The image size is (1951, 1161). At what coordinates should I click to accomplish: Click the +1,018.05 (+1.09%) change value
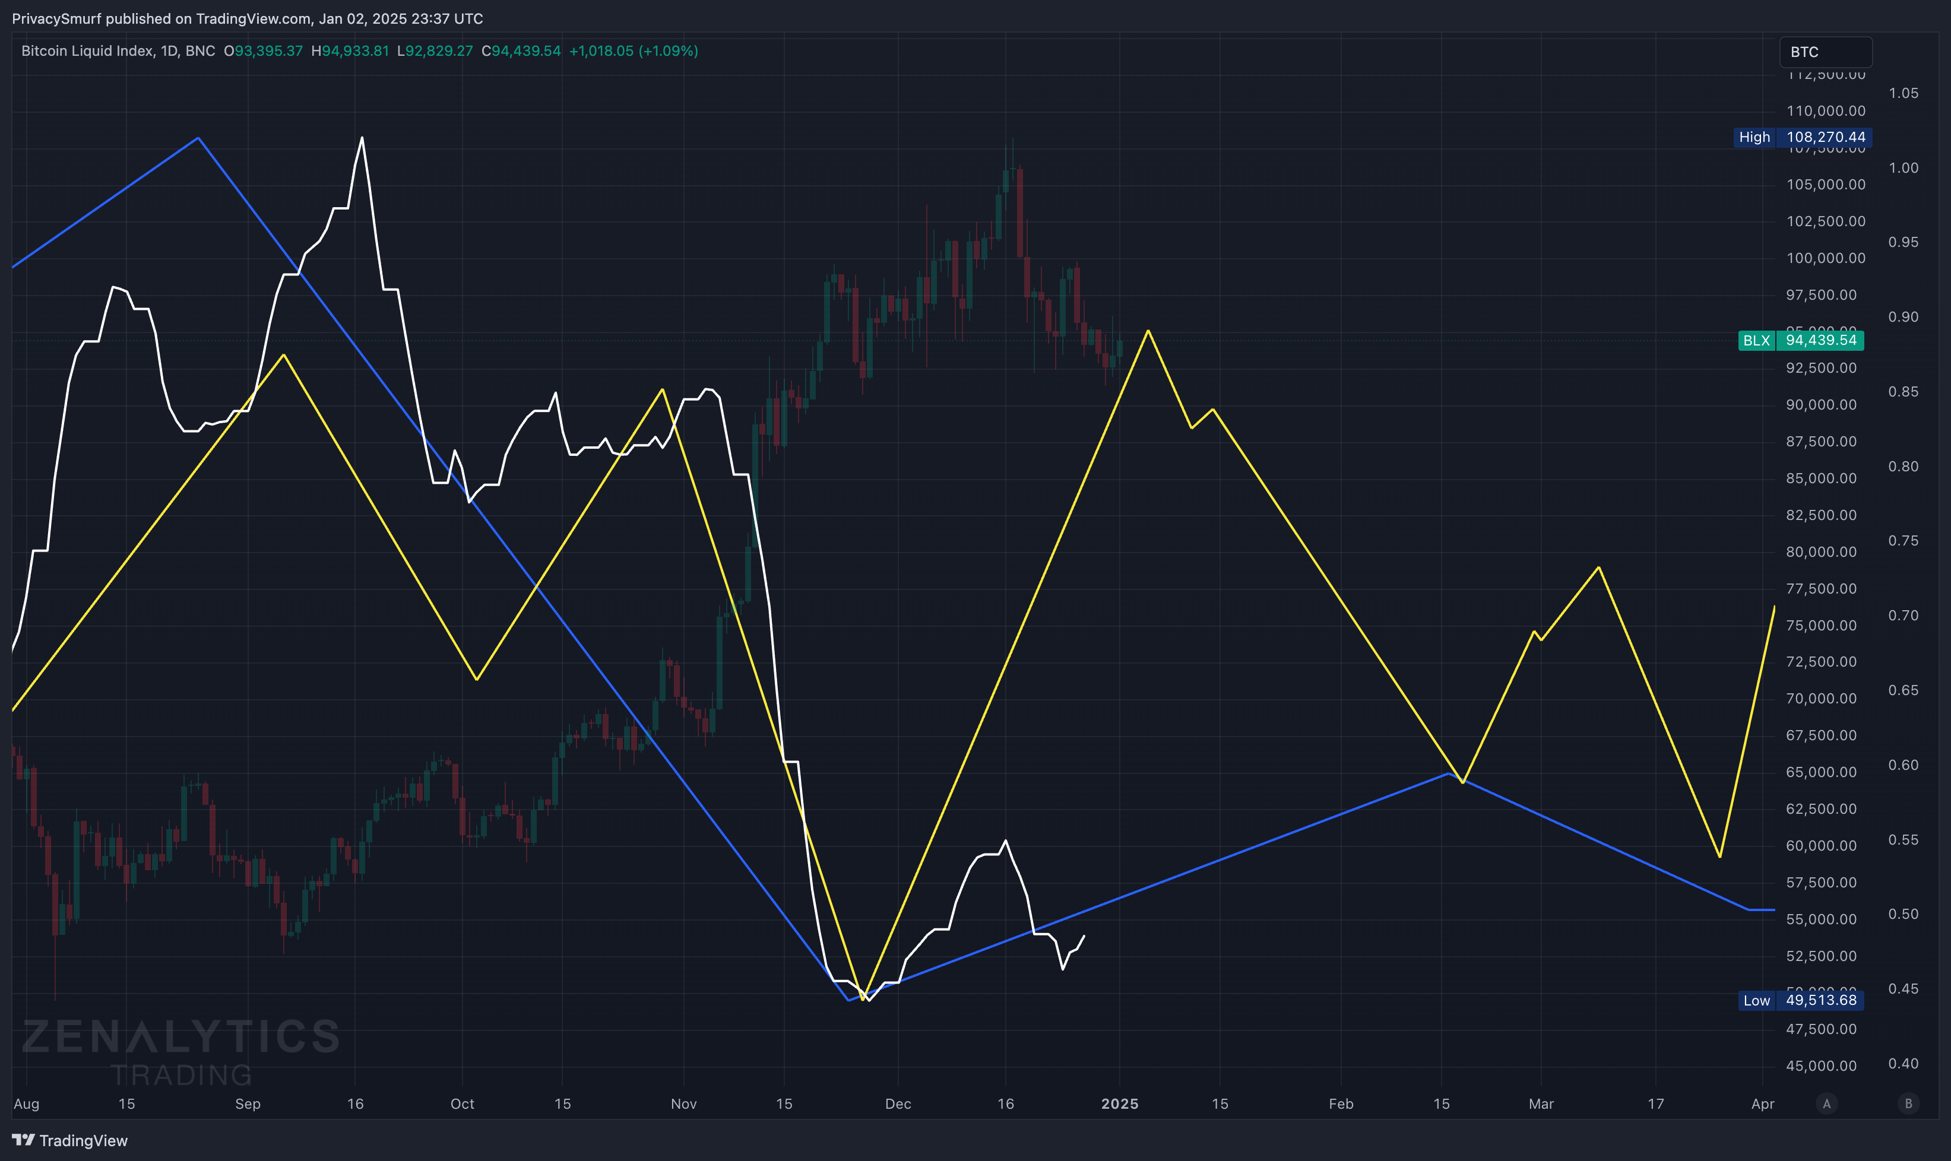tap(633, 51)
